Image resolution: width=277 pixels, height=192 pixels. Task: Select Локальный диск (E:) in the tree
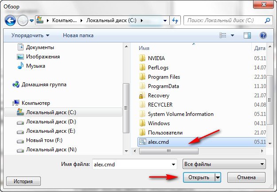click(51, 131)
